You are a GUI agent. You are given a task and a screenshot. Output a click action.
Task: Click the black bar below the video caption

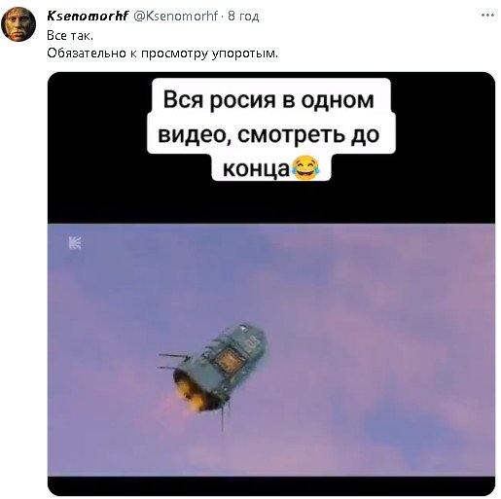(x=271, y=202)
